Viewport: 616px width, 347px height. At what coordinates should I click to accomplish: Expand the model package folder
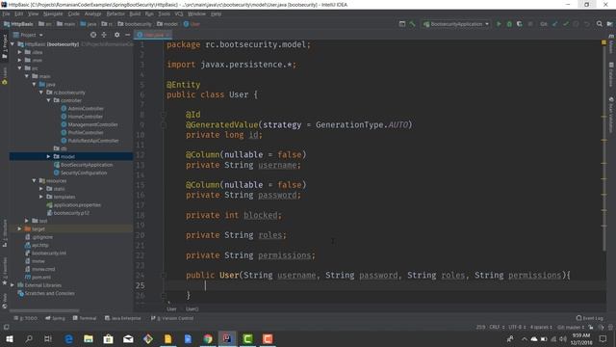49,156
